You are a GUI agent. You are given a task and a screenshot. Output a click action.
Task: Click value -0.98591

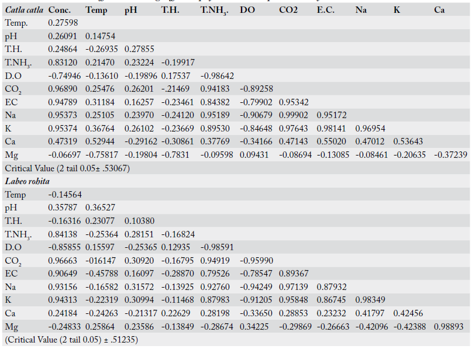coord(217,247)
